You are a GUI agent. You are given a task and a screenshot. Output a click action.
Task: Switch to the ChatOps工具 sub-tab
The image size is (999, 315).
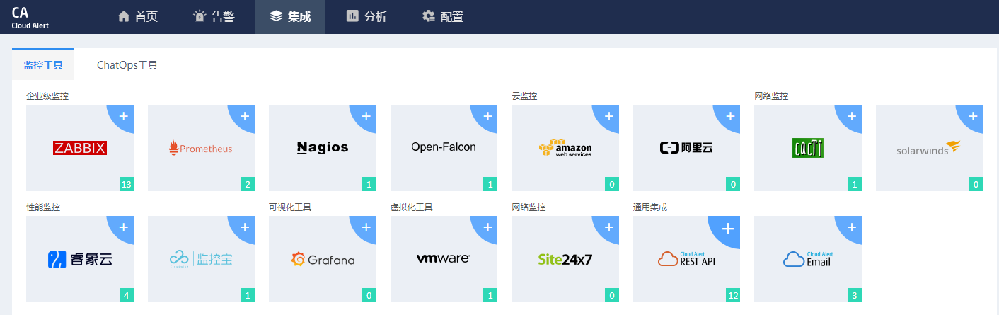[127, 64]
